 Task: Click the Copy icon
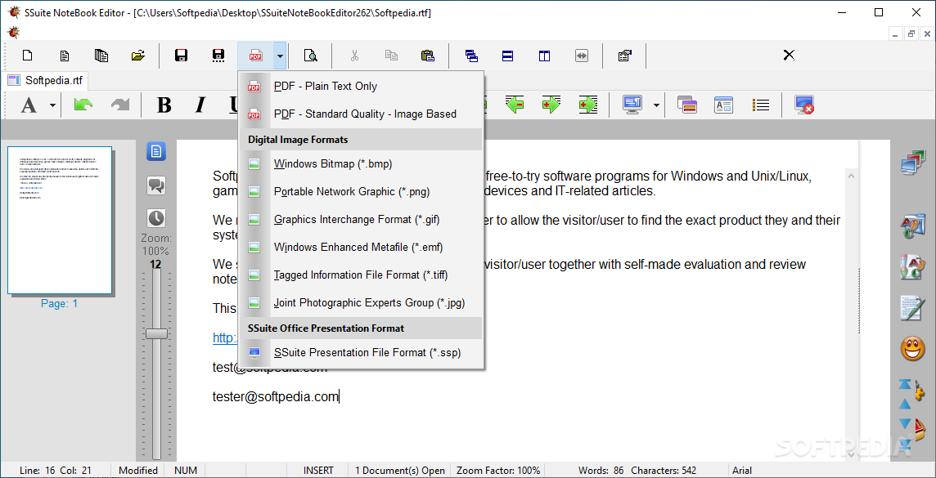point(391,56)
